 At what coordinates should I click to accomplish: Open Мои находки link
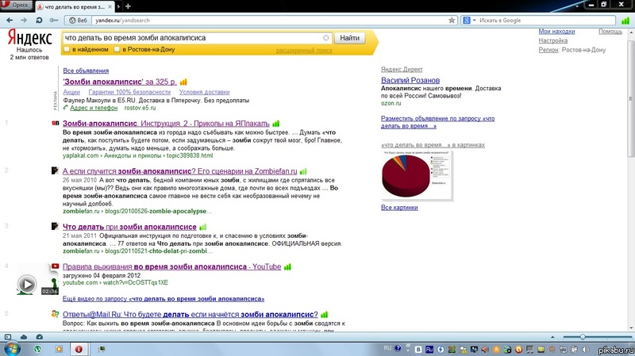556,31
